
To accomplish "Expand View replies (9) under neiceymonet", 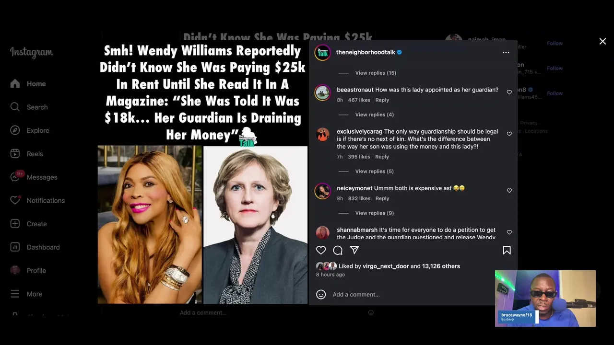I will click(374, 213).
